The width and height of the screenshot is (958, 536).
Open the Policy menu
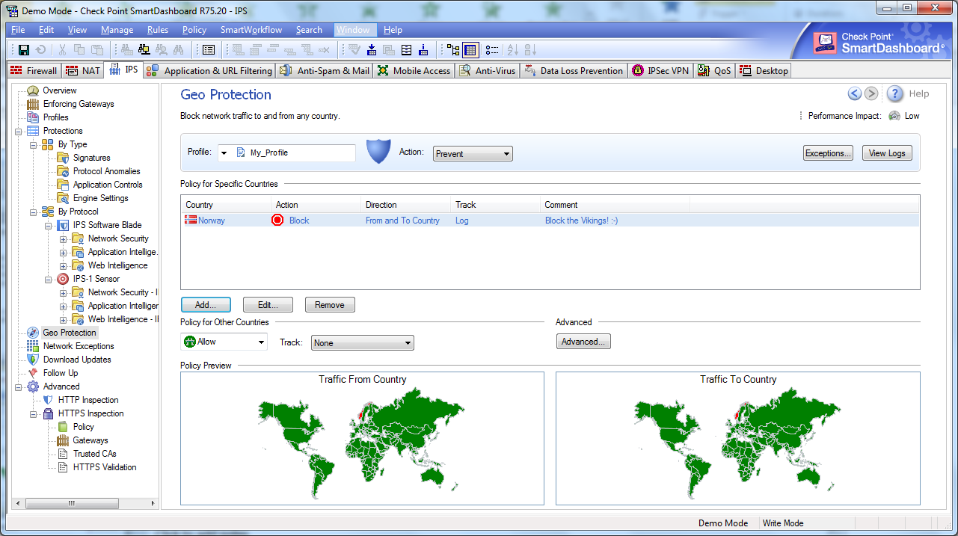194,30
